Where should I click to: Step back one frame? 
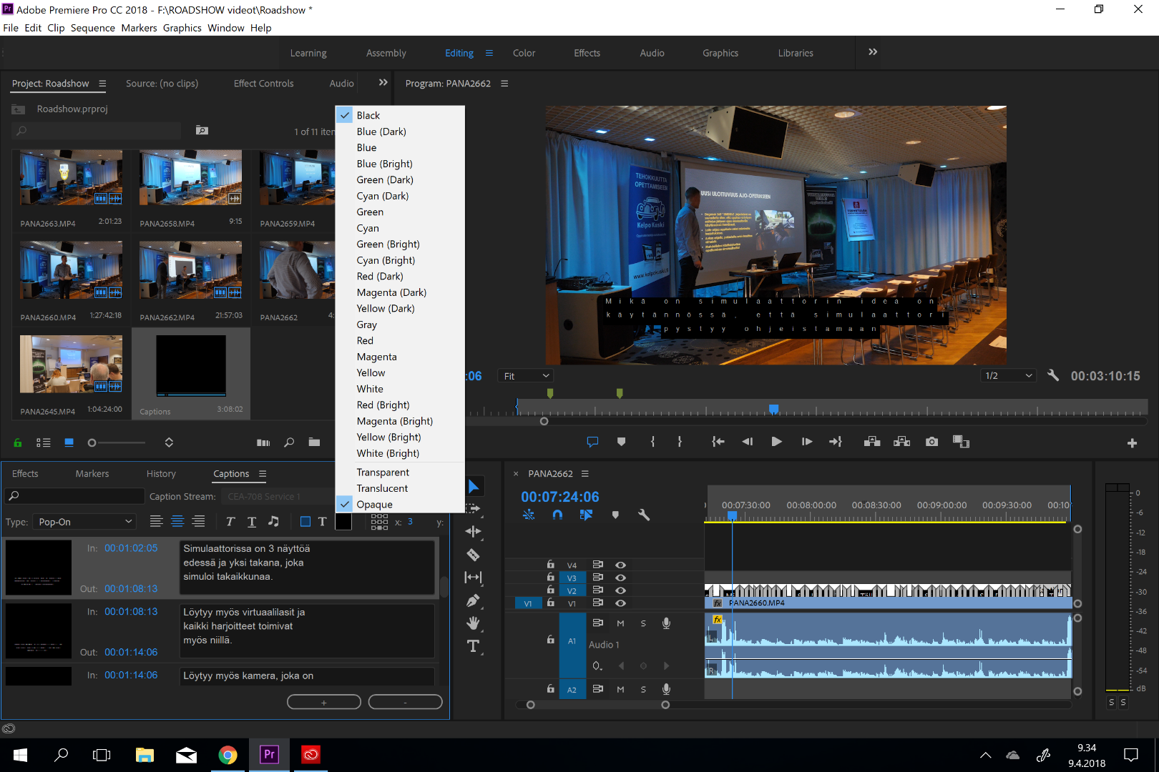(747, 442)
